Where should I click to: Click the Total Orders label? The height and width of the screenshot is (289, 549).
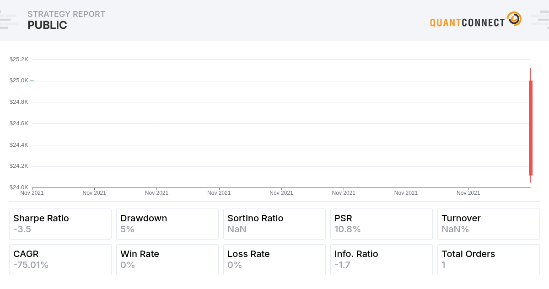[x=468, y=254]
